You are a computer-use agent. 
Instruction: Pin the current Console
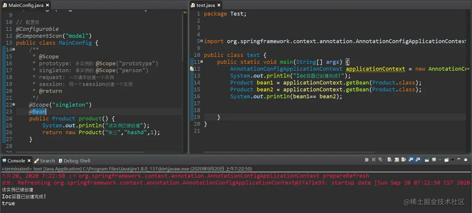coord(427,160)
